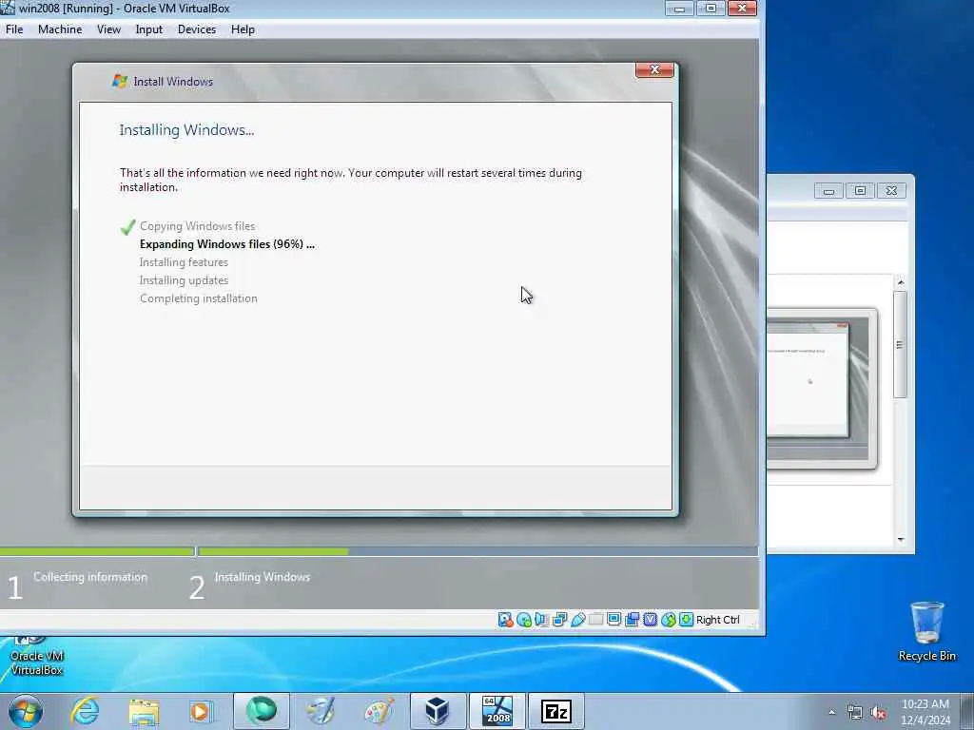Click the 'Completing installation' step
Screen dimensions: 974x730
pos(198,298)
